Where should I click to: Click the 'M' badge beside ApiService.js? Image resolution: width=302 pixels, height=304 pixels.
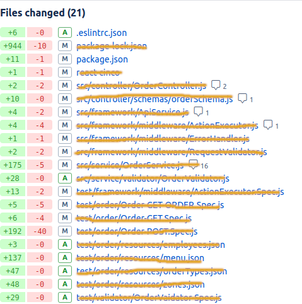pos(65,112)
